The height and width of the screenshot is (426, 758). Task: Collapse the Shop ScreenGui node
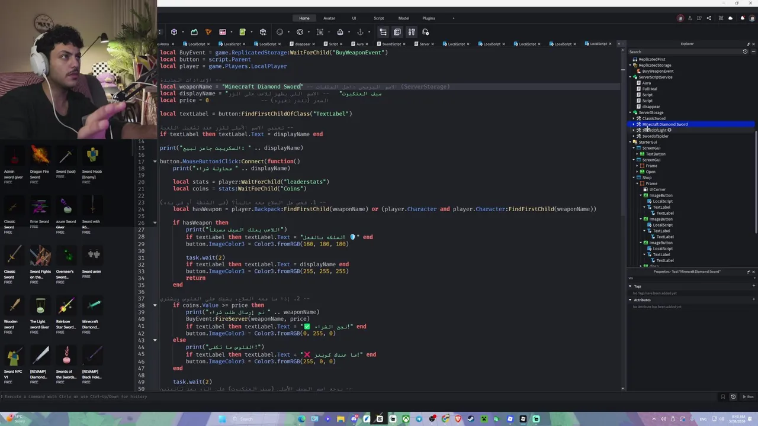coord(634,177)
